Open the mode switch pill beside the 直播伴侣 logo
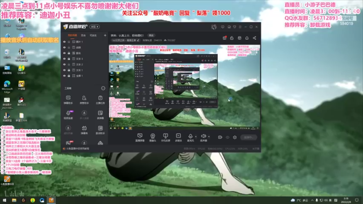Viewport: 363px width, 204px height. (x=94, y=27)
